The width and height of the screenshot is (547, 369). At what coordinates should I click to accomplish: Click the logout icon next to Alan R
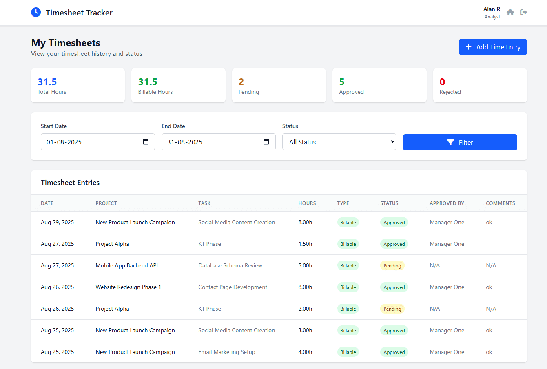click(x=524, y=12)
